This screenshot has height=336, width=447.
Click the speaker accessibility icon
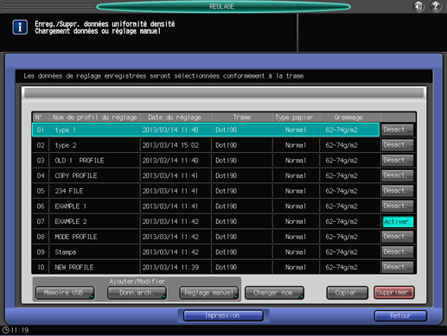pyautogui.click(x=418, y=6)
